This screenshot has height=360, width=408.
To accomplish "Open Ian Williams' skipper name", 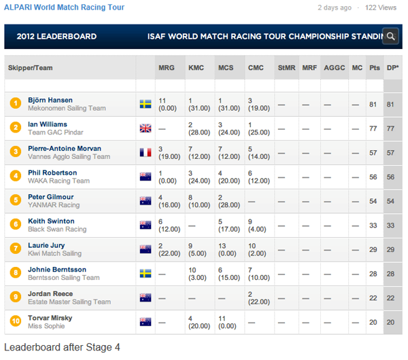I will click(x=48, y=124).
